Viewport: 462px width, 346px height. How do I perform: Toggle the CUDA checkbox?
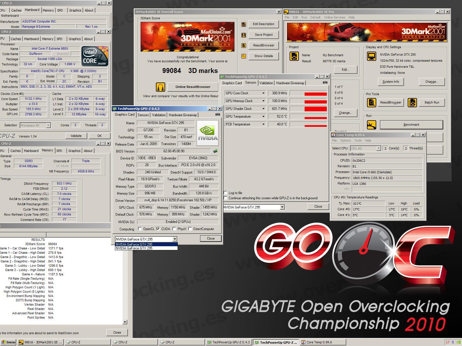tap(158, 229)
